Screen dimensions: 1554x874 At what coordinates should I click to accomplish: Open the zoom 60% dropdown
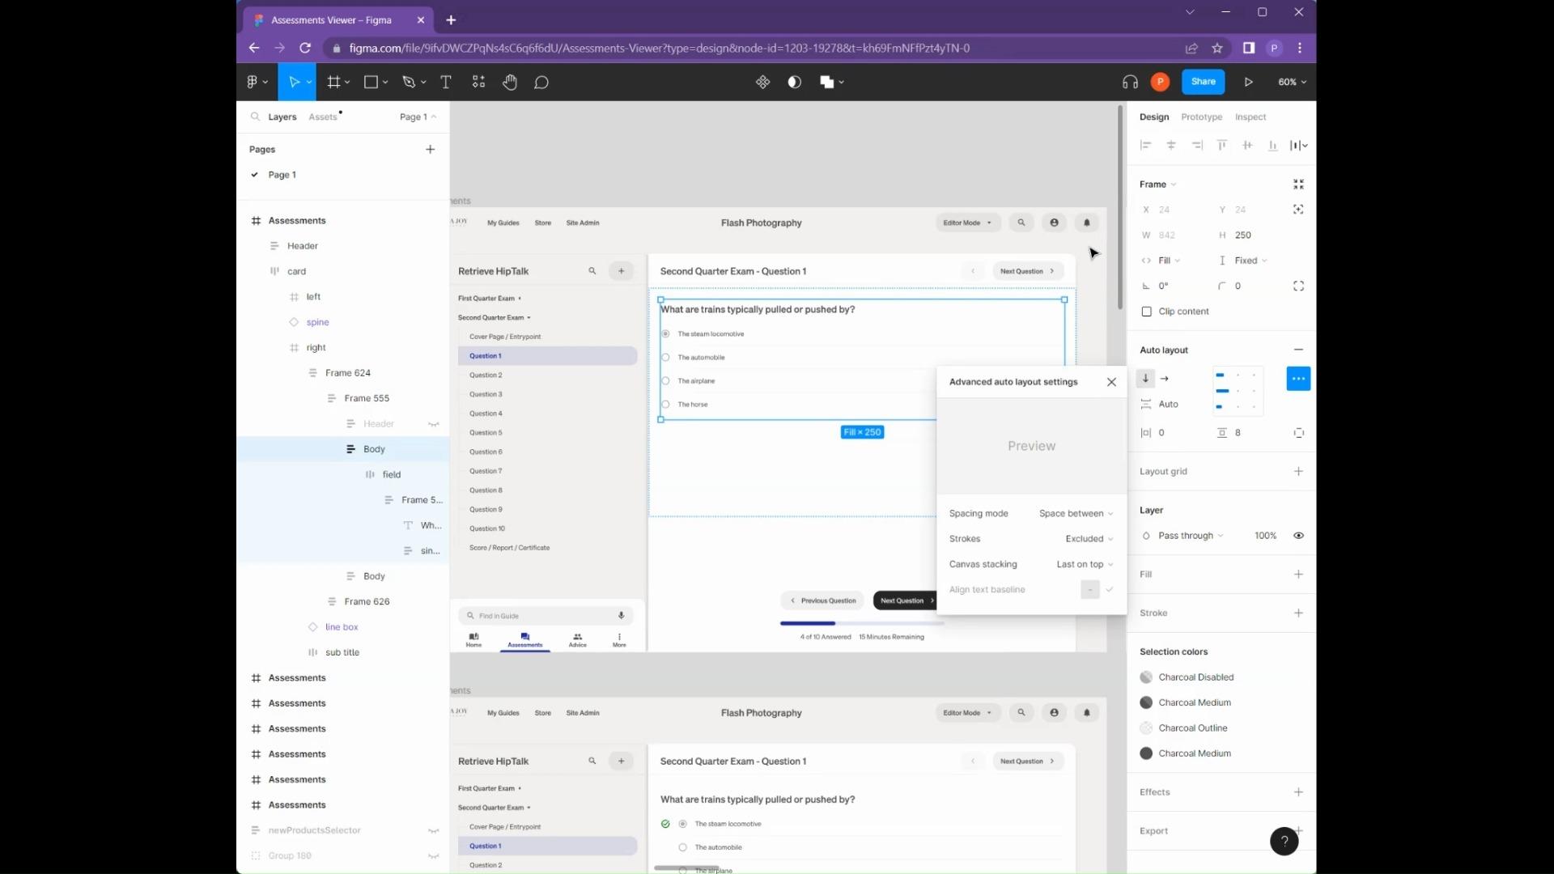tap(1292, 82)
